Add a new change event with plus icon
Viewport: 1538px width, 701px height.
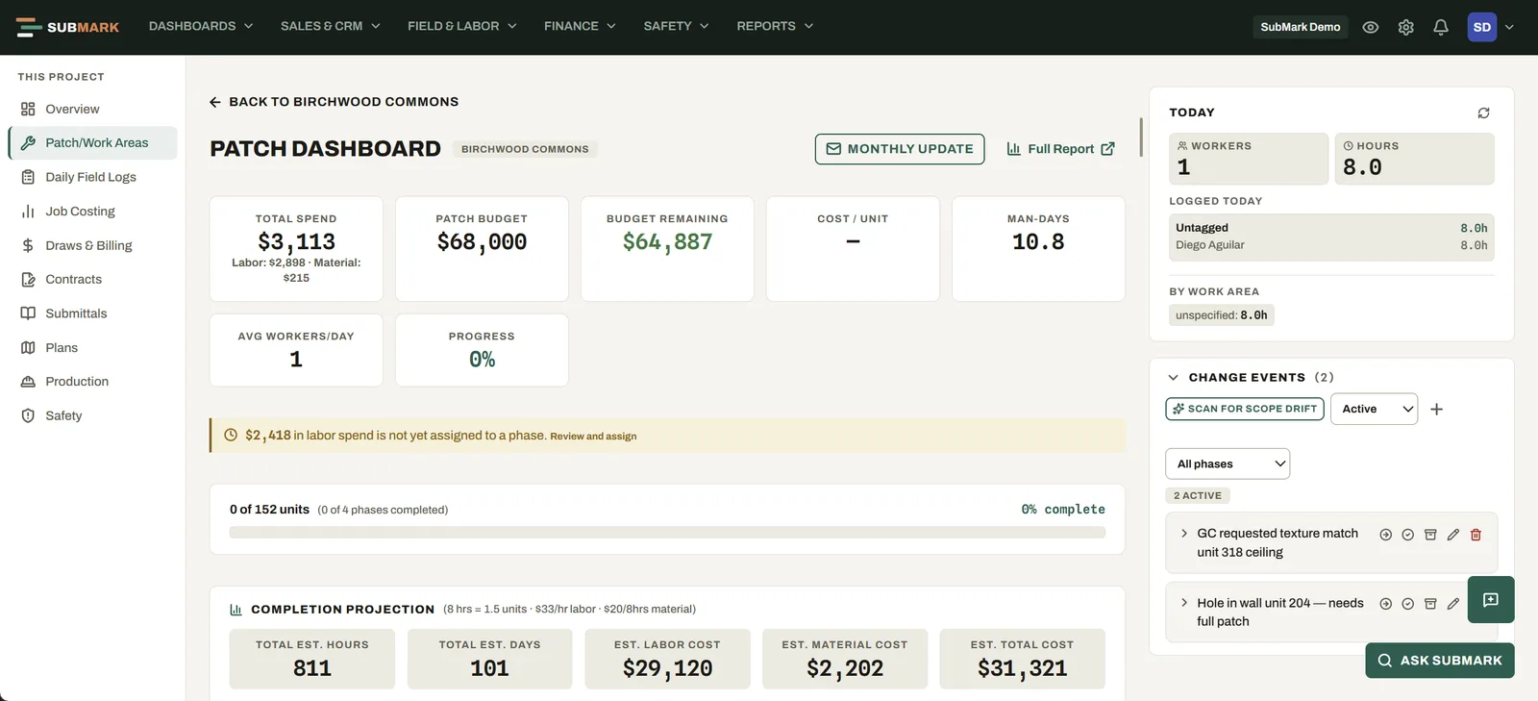(1436, 409)
